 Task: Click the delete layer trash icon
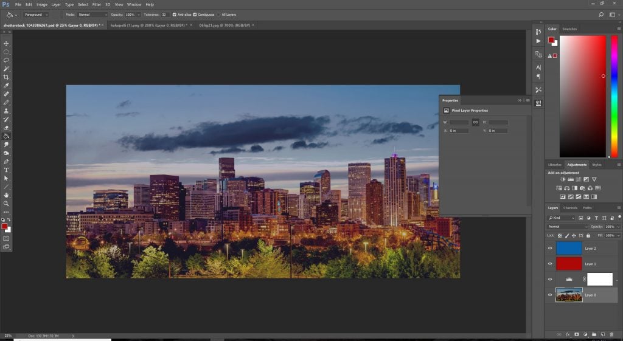(613, 334)
